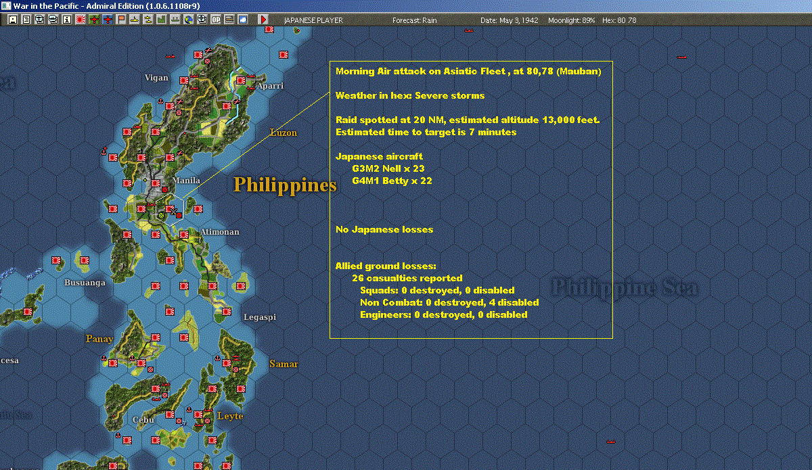Image resolution: width=812 pixels, height=470 pixels.
Task: Click the Busuanga map label
Action: coord(85,282)
